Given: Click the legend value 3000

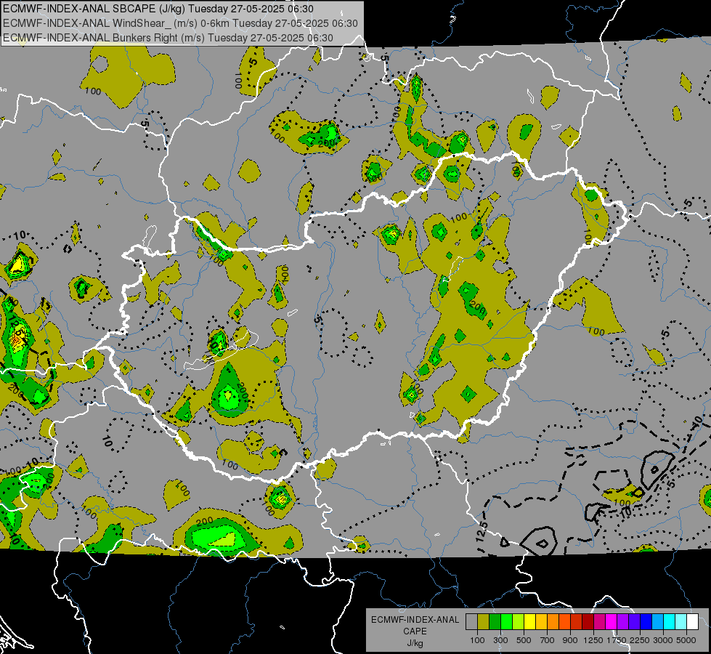Looking at the screenshot, I should [x=663, y=640].
